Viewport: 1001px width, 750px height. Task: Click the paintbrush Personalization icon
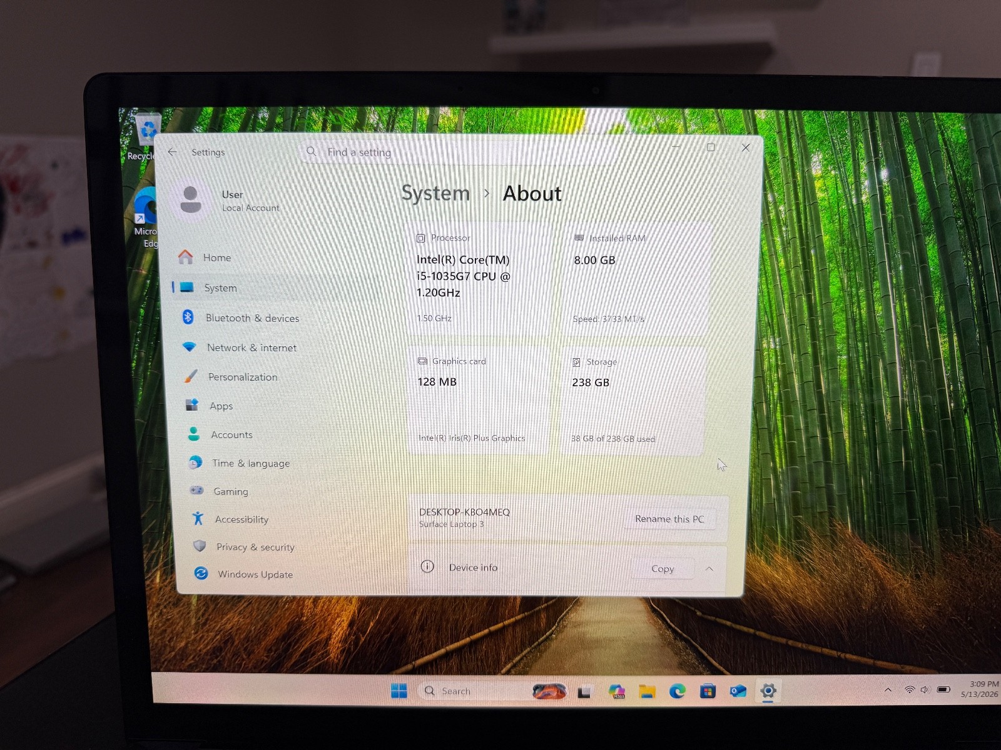click(191, 376)
